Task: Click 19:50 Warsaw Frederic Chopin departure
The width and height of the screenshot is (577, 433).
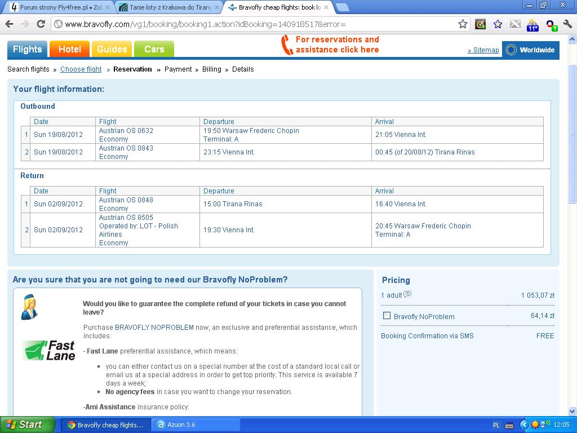Action: tap(285, 135)
